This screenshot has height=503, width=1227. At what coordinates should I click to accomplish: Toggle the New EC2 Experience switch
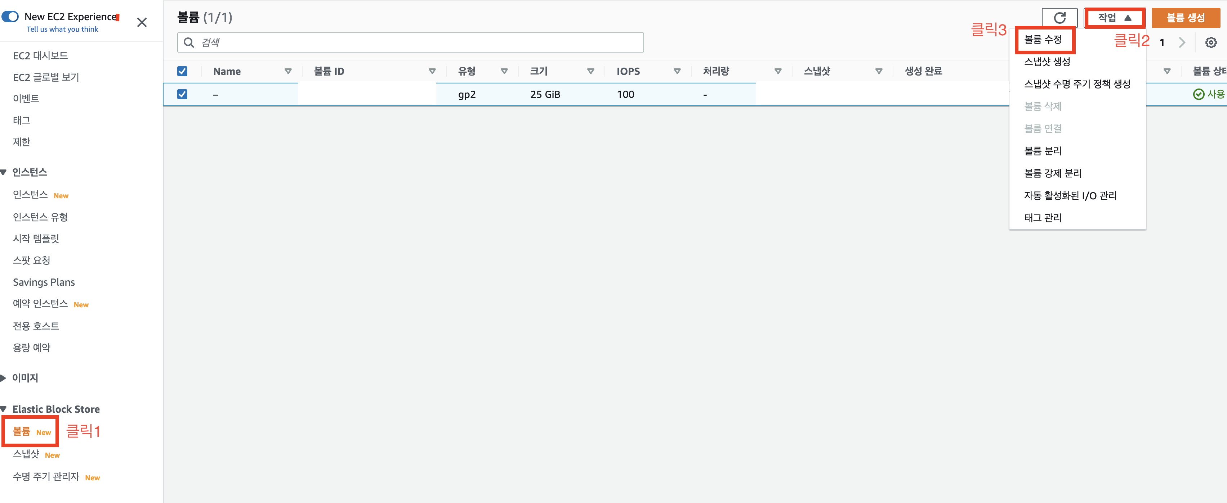(x=10, y=17)
